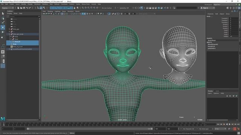Toggle Channel Box panel icon at top right
The width and height of the screenshot is (241, 135).
tap(239, 8)
